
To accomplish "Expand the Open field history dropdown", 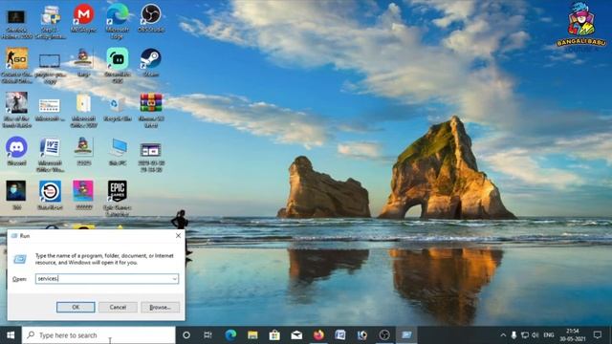I will 174,278.
